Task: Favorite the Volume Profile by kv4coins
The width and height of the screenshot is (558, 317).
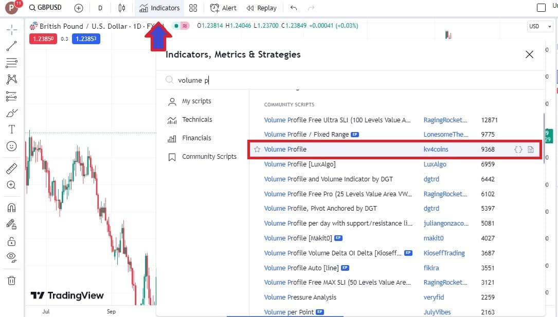Action: [x=257, y=150]
